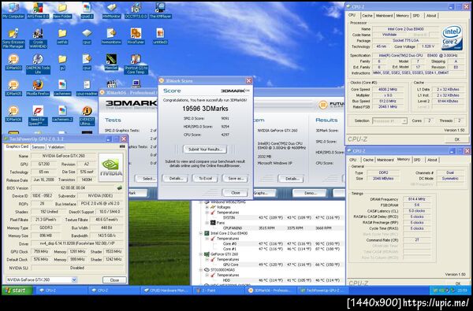Viewport: 473px width, 311px height.
Task: Switch to CPUID Hardware Monitor taskbar button
Action: click(x=166, y=291)
